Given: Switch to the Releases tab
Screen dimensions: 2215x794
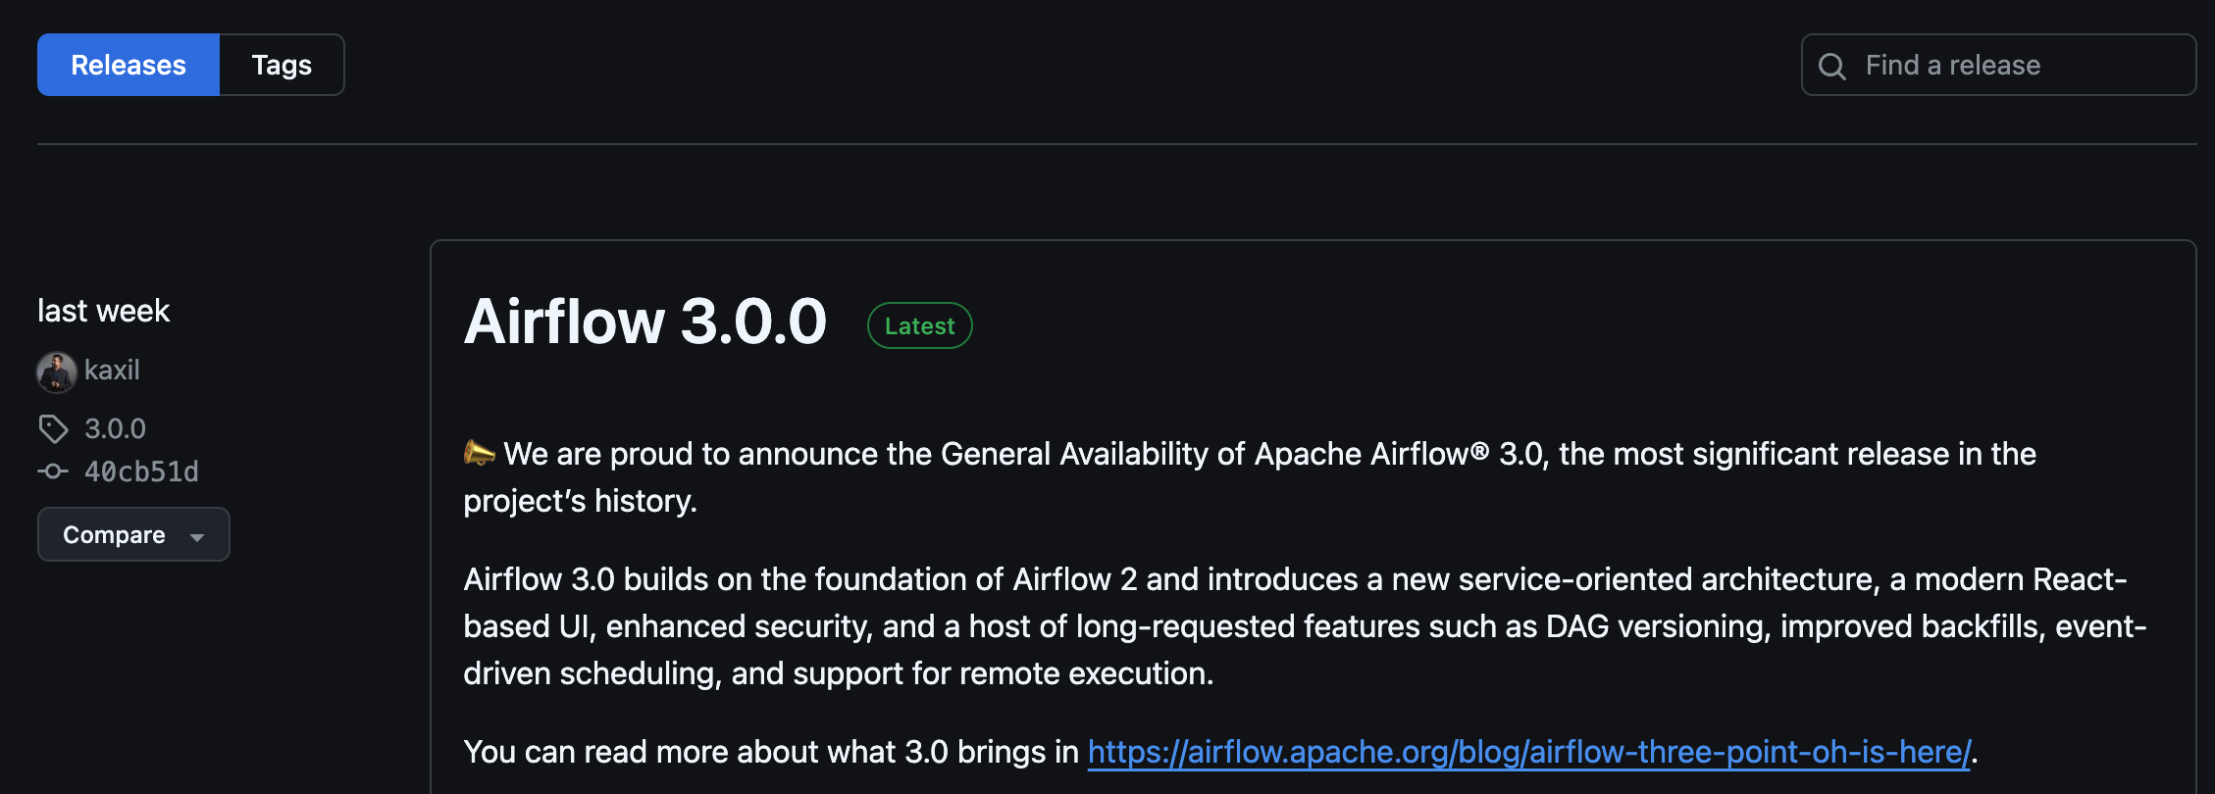Looking at the screenshot, I should click(x=129, y=65).
